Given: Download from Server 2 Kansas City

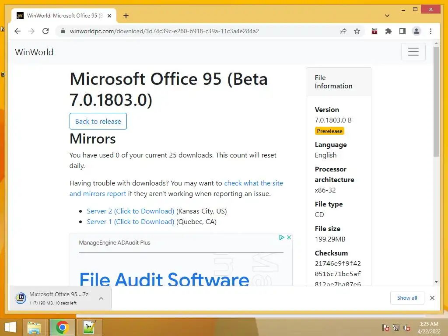Looking at the screenshot, I should click(130, 211).
